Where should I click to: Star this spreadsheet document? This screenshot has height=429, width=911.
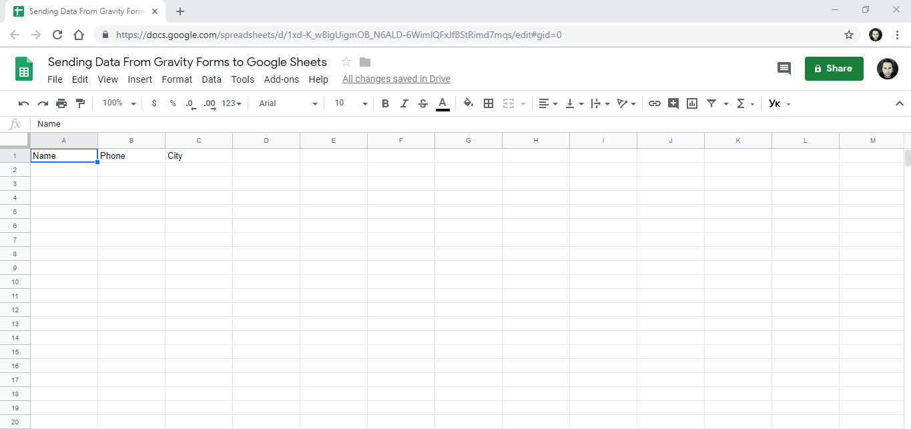[x=346, y=62]
